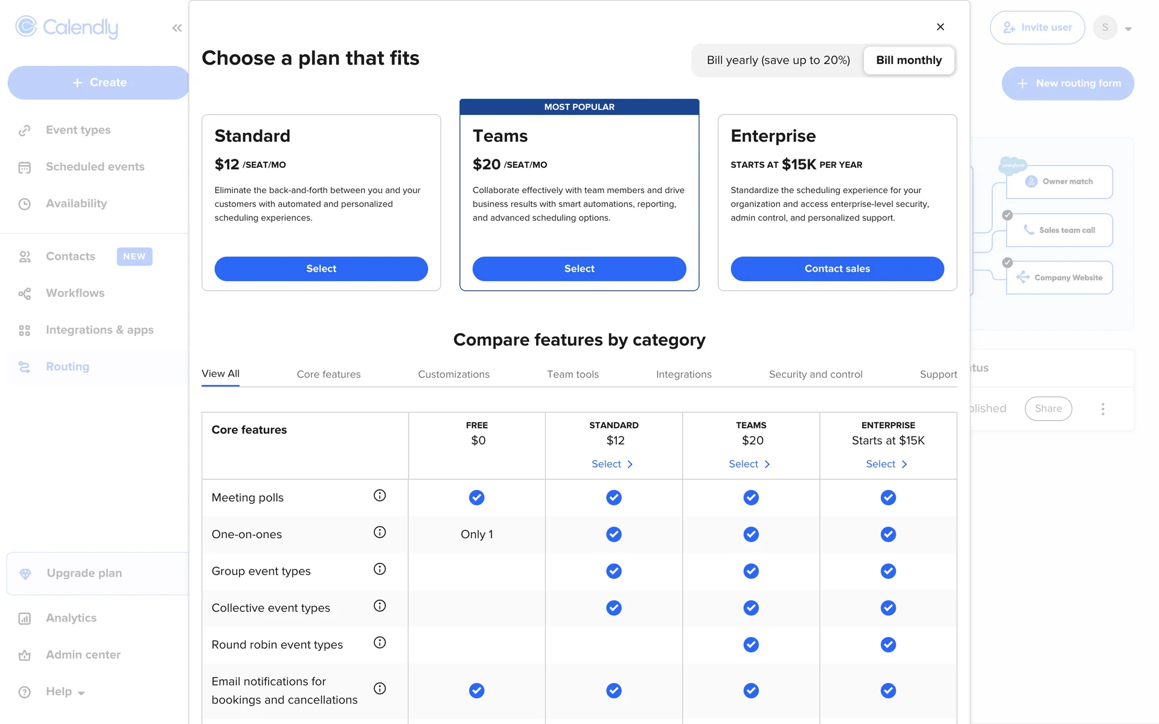This screenshot has width=1159, height=724.
Task: Open info for Email notifications row
Action: [x=380, y=688]
